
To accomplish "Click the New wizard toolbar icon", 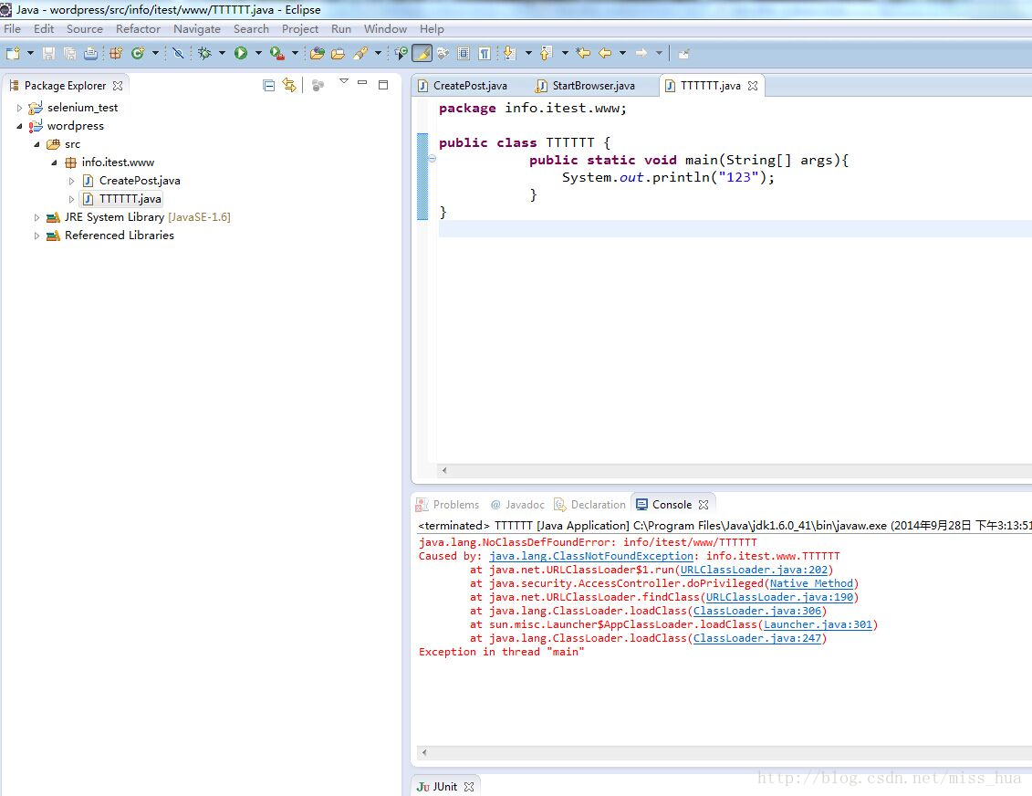I will click(x=13, y=53).
